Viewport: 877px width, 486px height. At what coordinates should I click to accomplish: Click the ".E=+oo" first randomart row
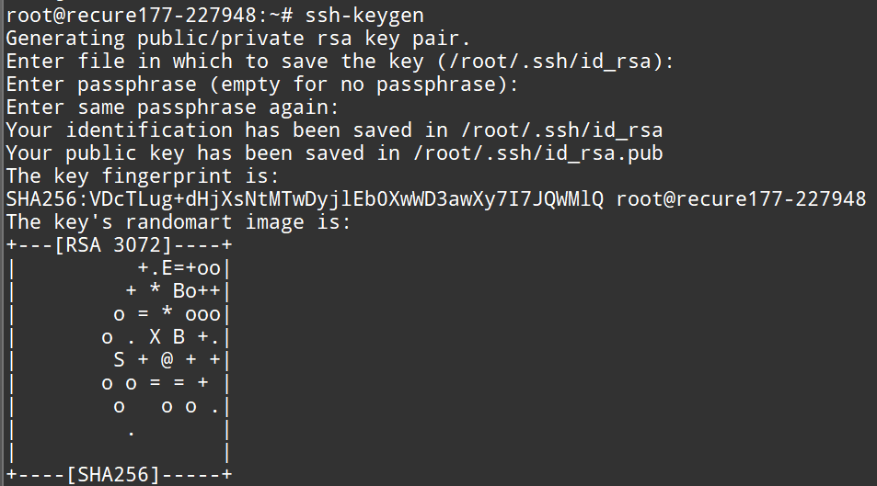[x=179, y=268]
